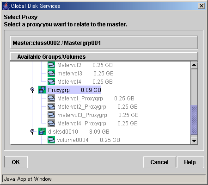The width and height of the screenshot is (208, 185).
Task: Click the Mstervol_Proxygrp gray volume icon
Action: [51, 98]
